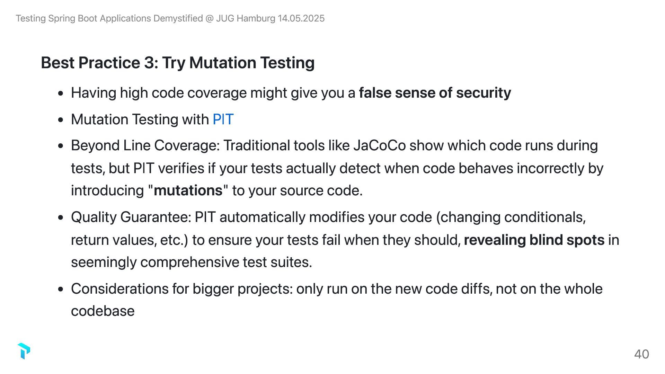
Task: Click the bold word "mutations"
Action: coord(188,190)
